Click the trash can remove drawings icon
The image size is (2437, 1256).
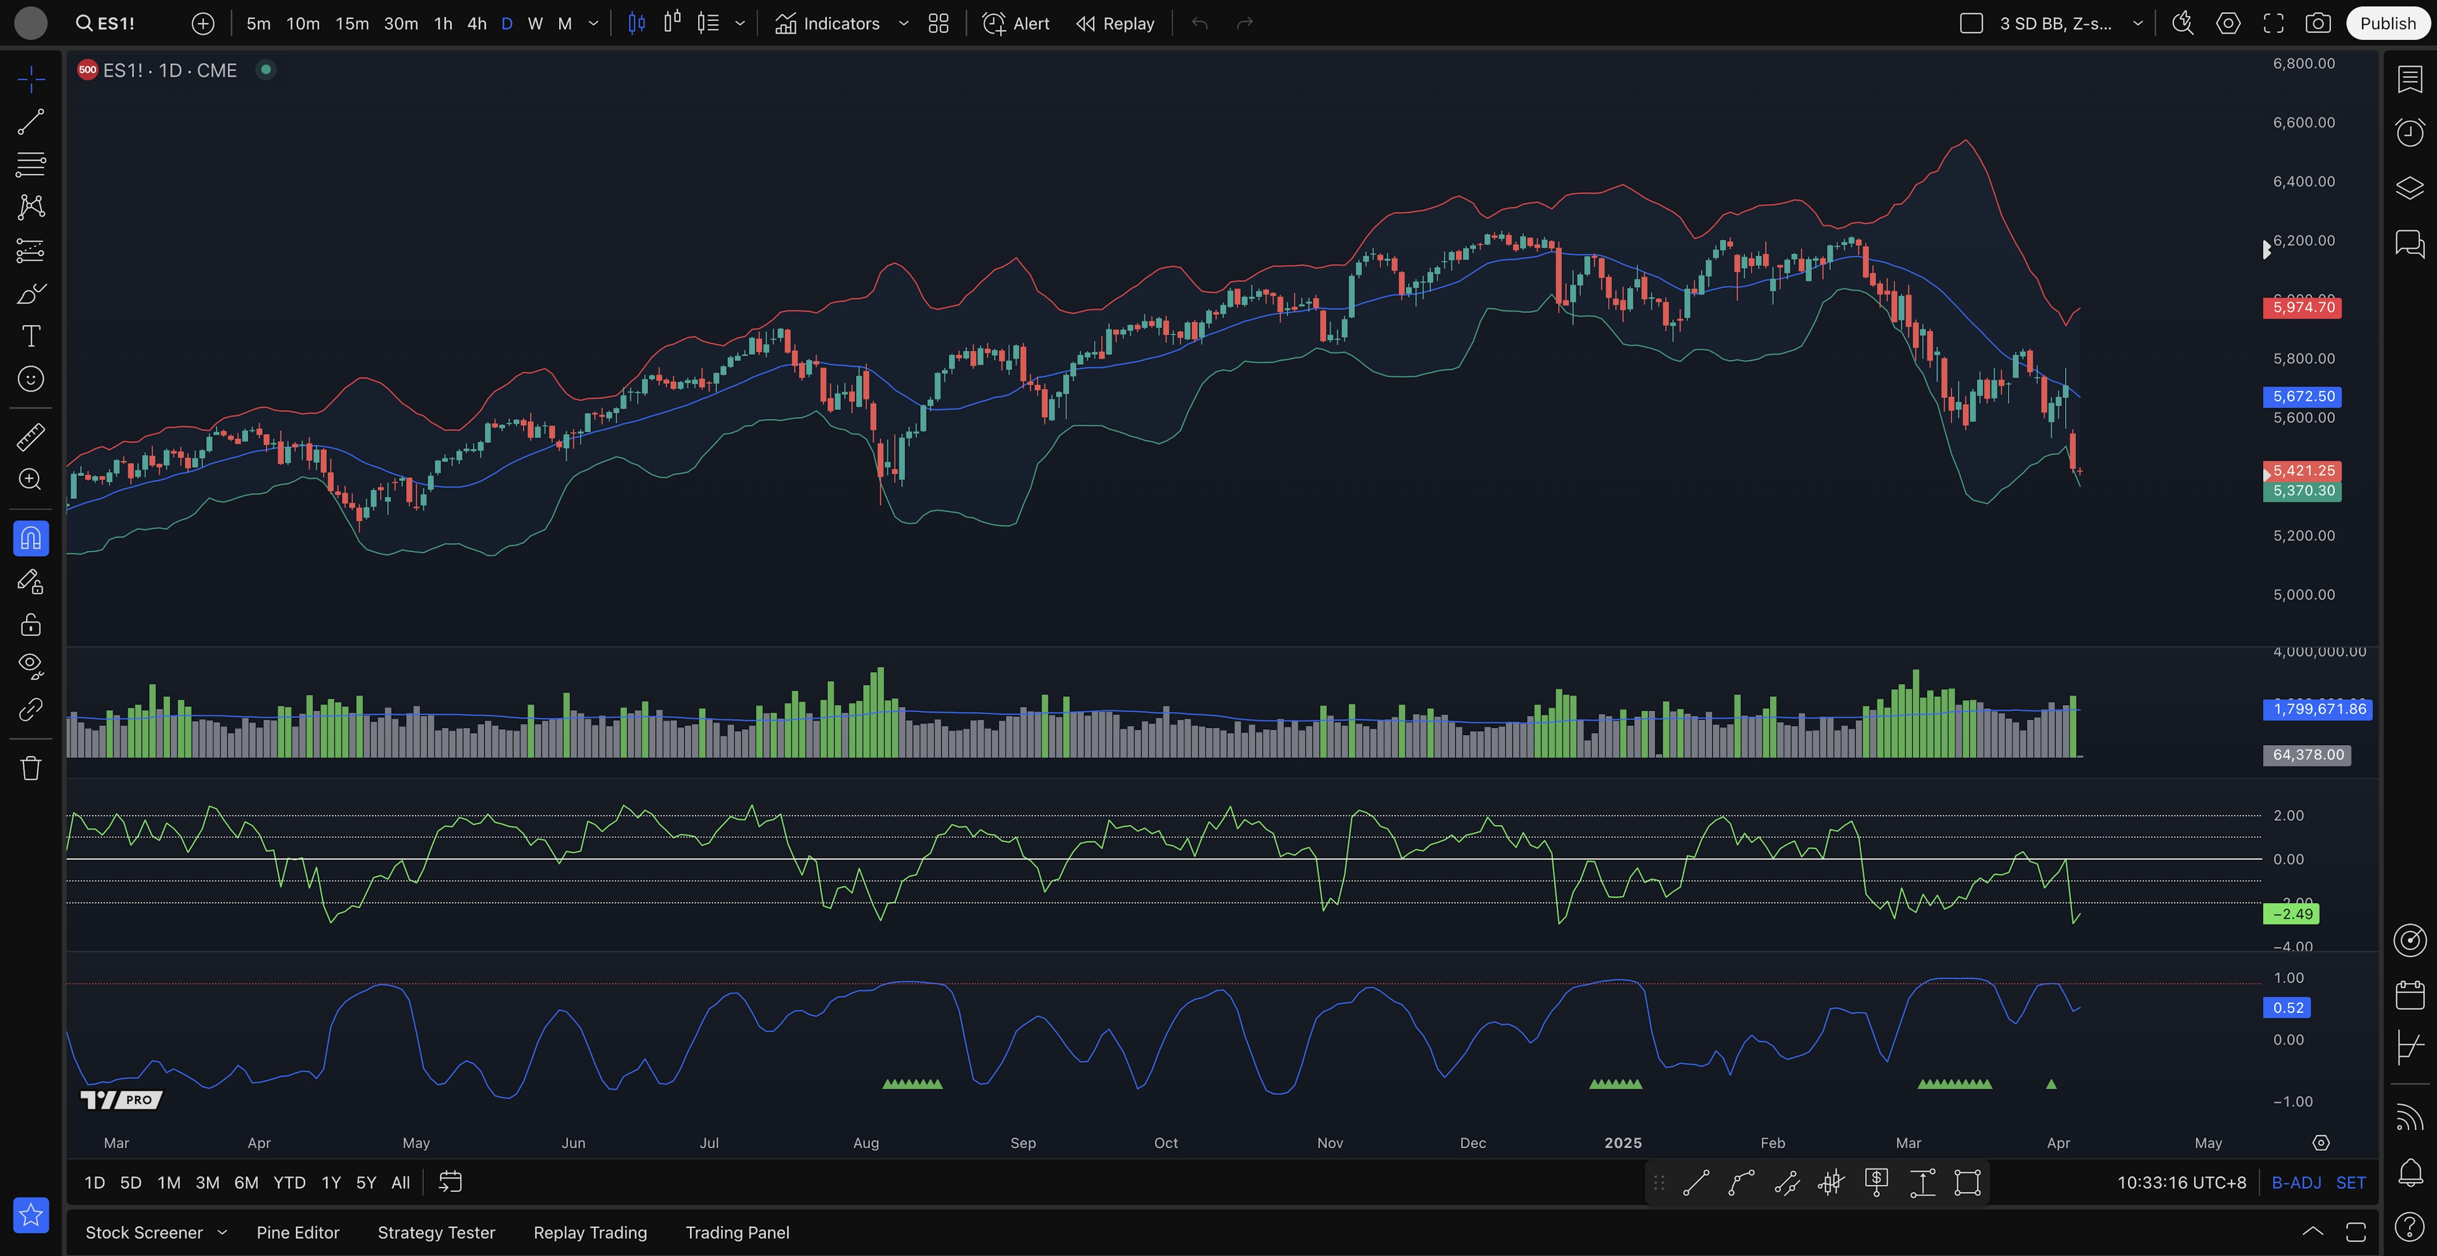[x=30, y=767]
